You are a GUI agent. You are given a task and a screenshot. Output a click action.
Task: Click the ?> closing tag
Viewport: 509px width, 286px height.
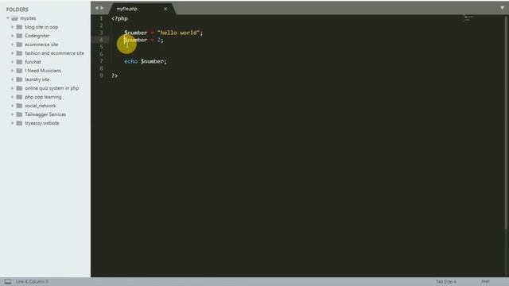[115, 75]
